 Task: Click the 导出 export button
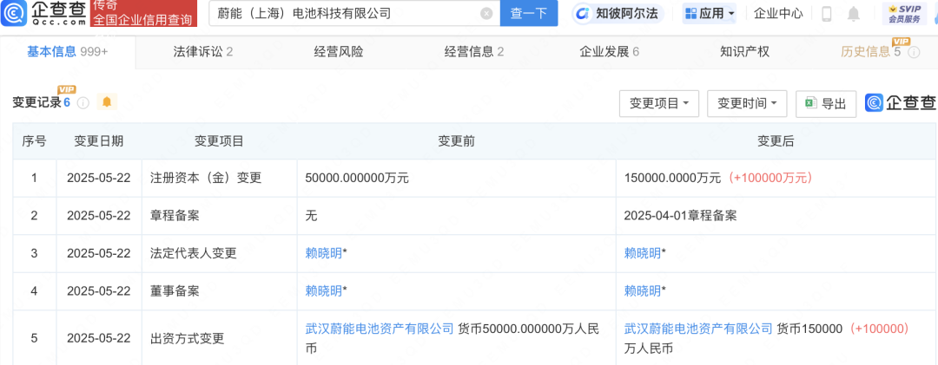point(826,103)
